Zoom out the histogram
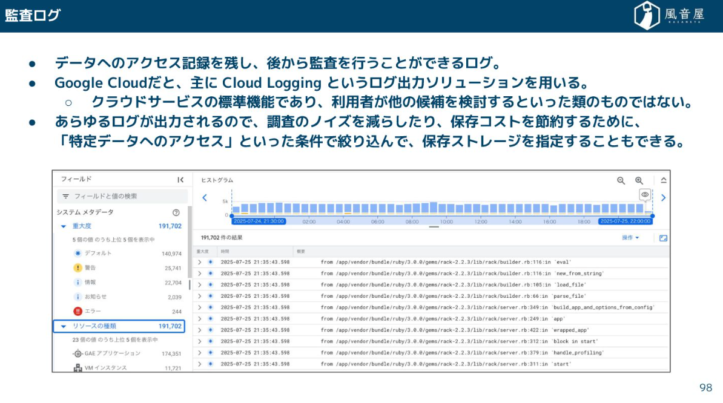The height and width of the screenshot is (403, 723). click(x=621, y=180)
